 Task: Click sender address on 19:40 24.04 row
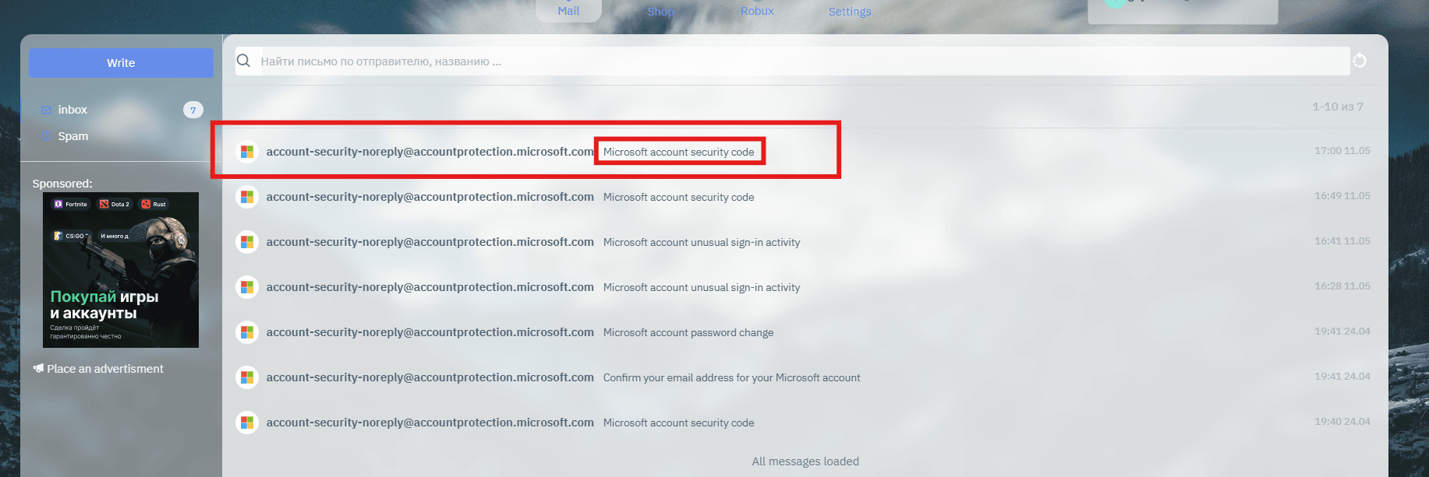tap(430, 423)
